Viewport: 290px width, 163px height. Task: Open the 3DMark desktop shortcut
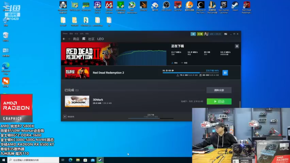(143, 7)
